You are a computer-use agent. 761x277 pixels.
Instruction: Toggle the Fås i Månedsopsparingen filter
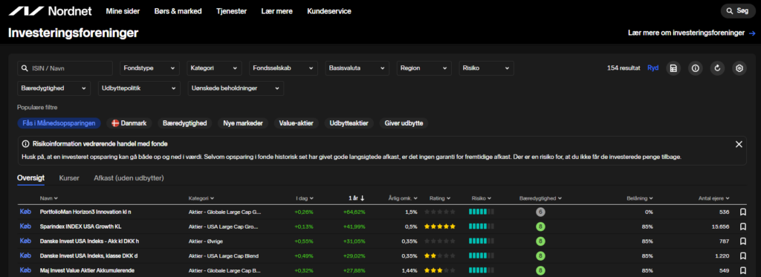pos(59,123)
